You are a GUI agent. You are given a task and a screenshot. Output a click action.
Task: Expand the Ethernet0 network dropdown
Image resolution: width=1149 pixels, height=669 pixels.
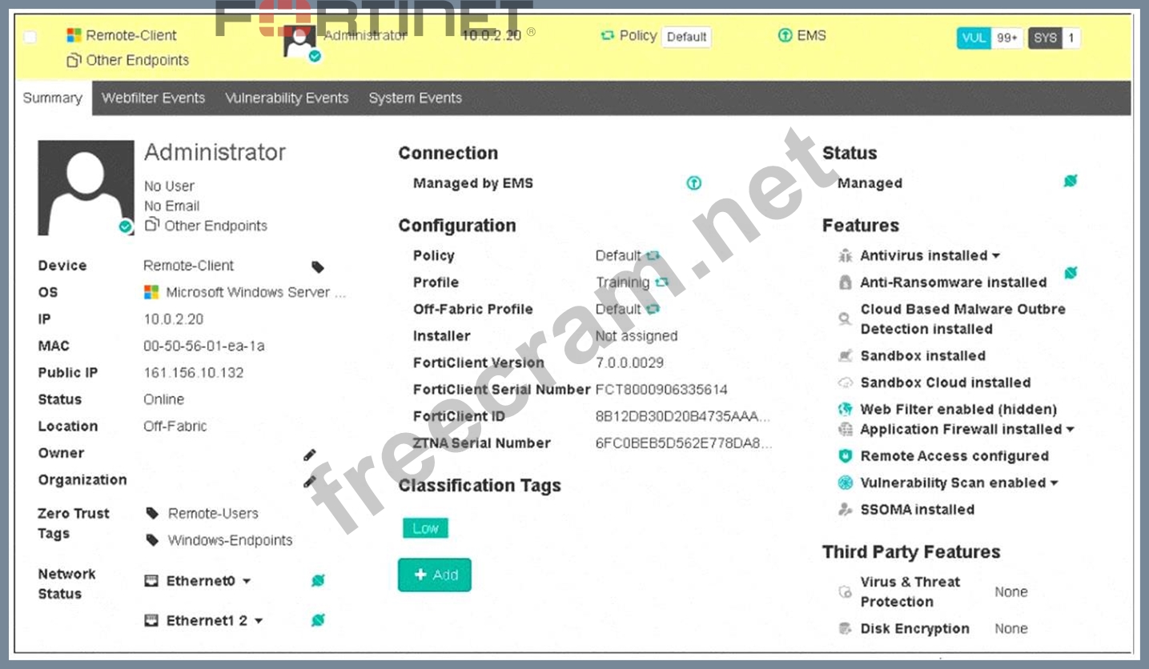pos(247,582)
